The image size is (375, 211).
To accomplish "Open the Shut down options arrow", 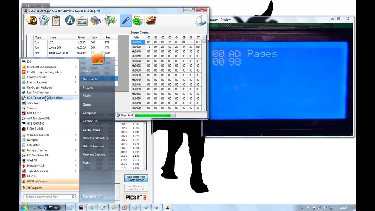I will click(x=100, y=197).
